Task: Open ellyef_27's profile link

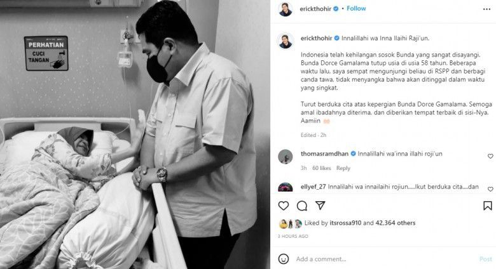Action: (x=313, y=187)
